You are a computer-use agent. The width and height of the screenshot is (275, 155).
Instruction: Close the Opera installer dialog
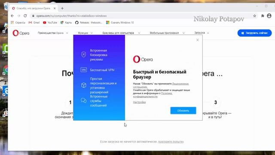[x=198, y=40]
